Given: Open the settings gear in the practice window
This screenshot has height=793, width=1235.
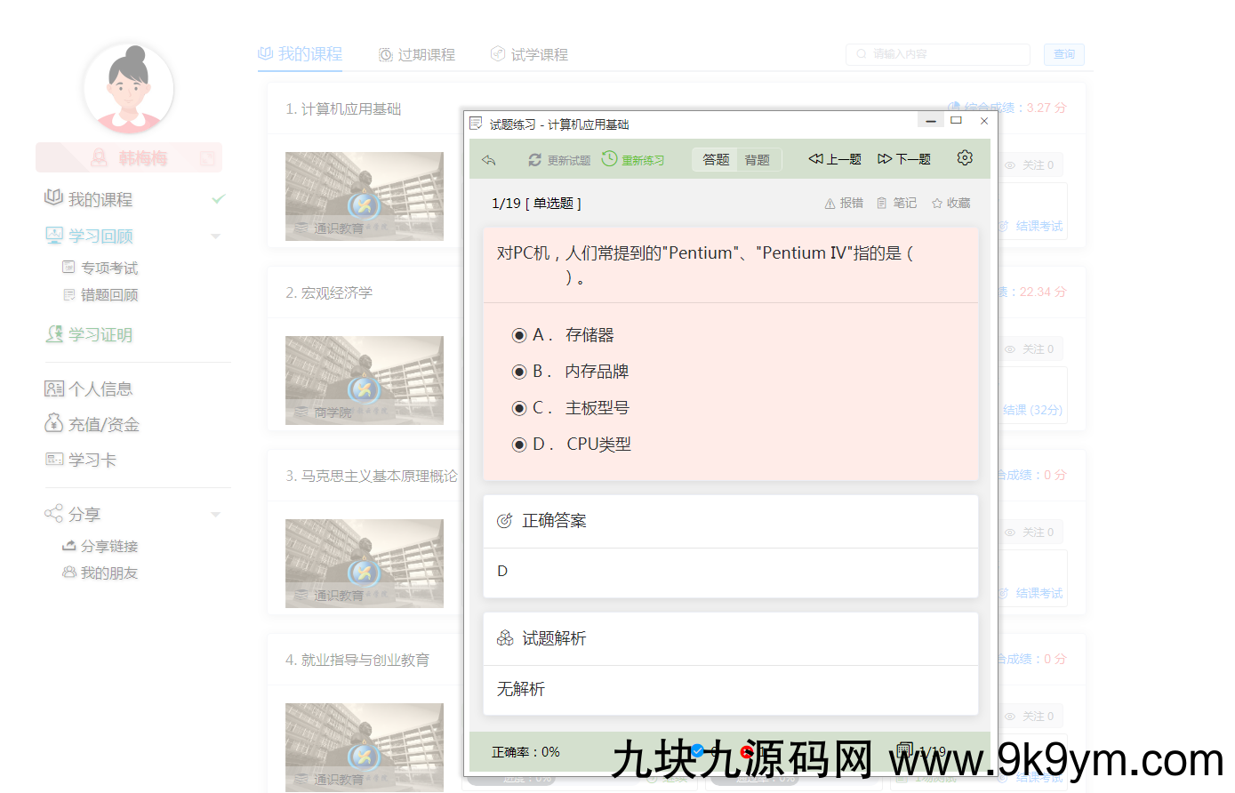Looking at the screenshot, I should [x=964, y=158].
